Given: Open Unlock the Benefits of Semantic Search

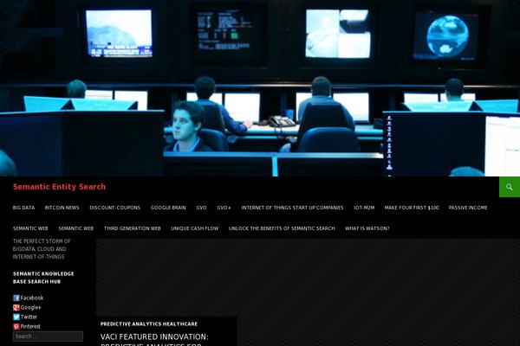Looking at the screenshot, I should pos(282,228).
